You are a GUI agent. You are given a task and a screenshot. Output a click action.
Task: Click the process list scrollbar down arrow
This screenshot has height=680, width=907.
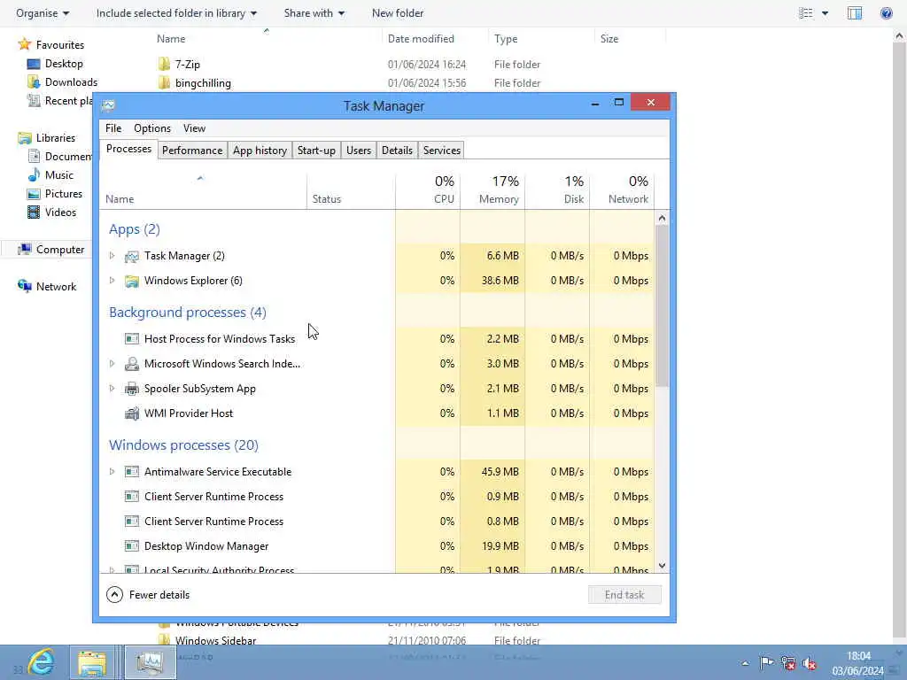click(x=662, y=566)
